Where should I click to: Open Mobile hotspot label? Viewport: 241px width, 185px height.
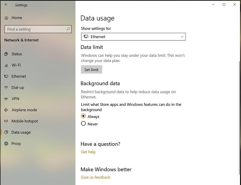(x=25, y=121)
